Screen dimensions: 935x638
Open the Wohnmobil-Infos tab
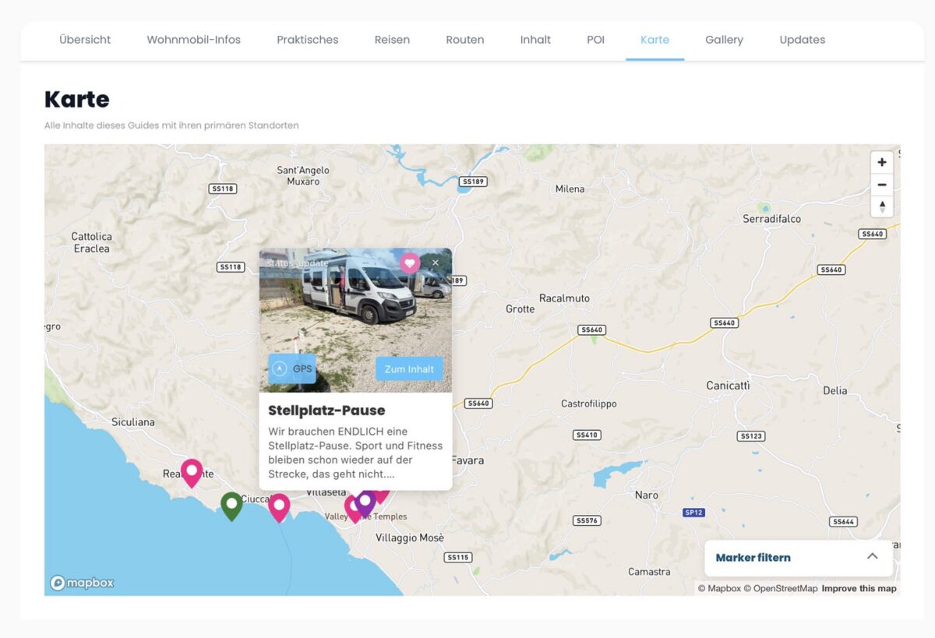tap(193, 40)
